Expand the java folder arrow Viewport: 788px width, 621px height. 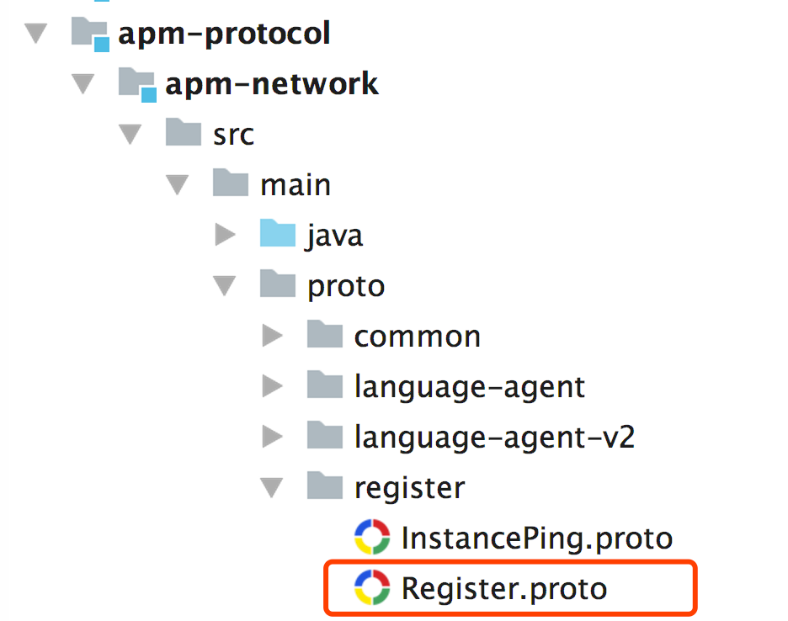pyautogui.click(x=225, y=235)
